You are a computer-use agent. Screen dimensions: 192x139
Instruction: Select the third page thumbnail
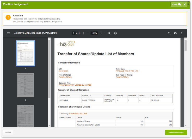tap(26, 116)
